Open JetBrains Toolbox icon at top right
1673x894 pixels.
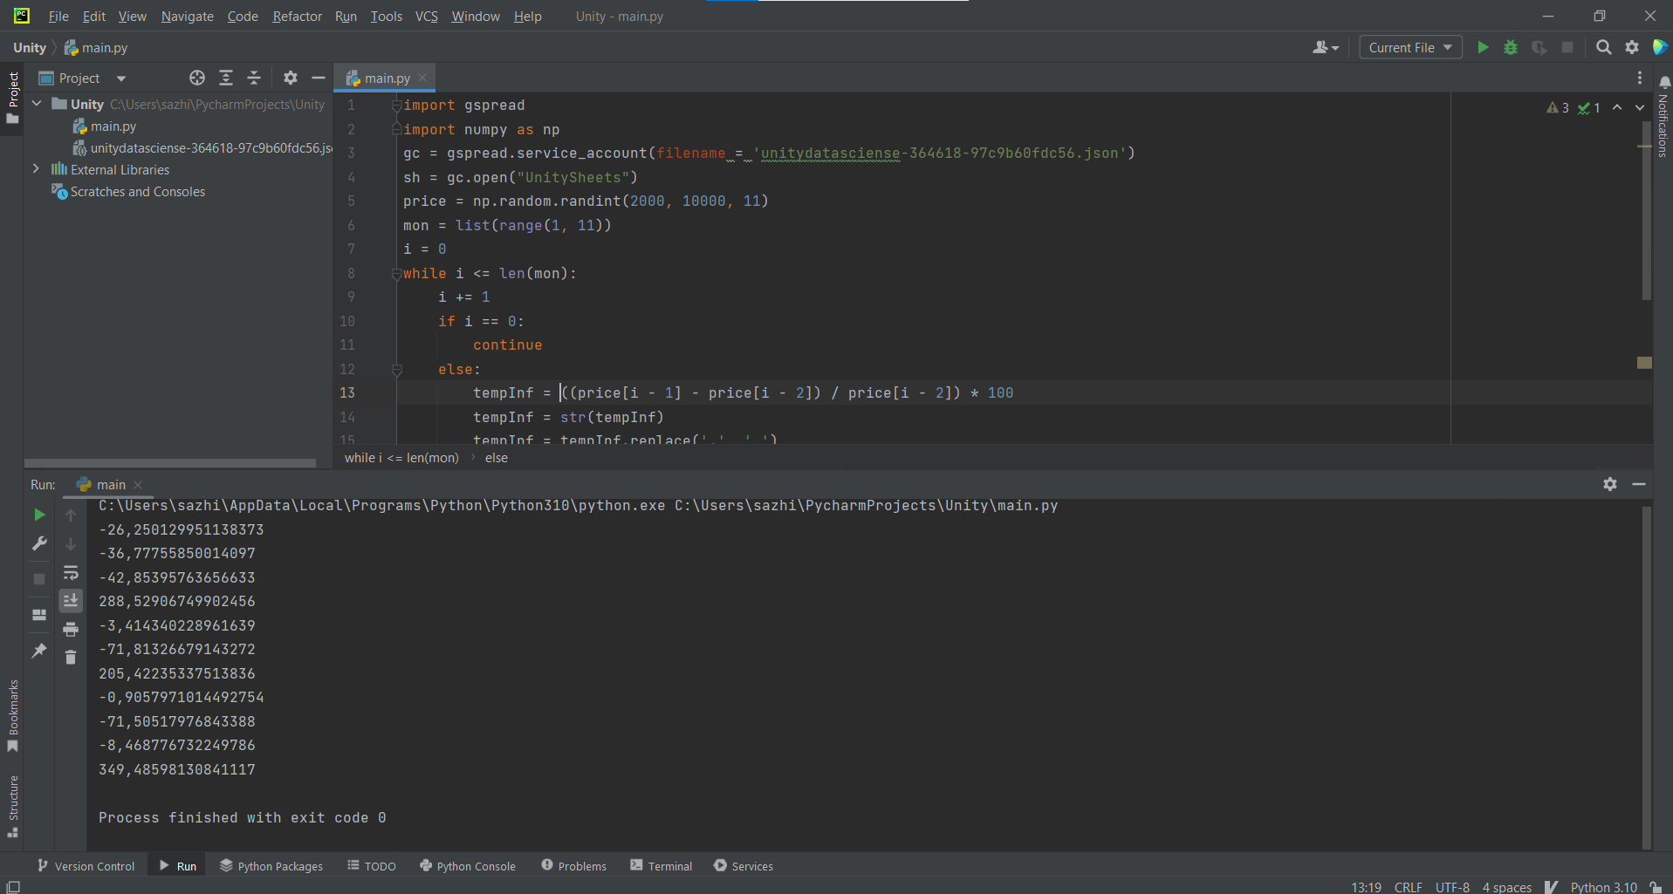pyautogui.click(x=1660, y=47)
